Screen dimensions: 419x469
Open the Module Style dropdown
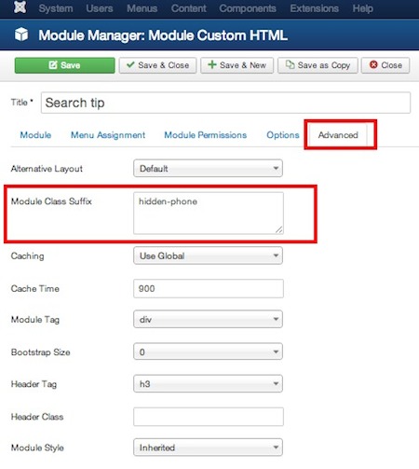[208, 448]
